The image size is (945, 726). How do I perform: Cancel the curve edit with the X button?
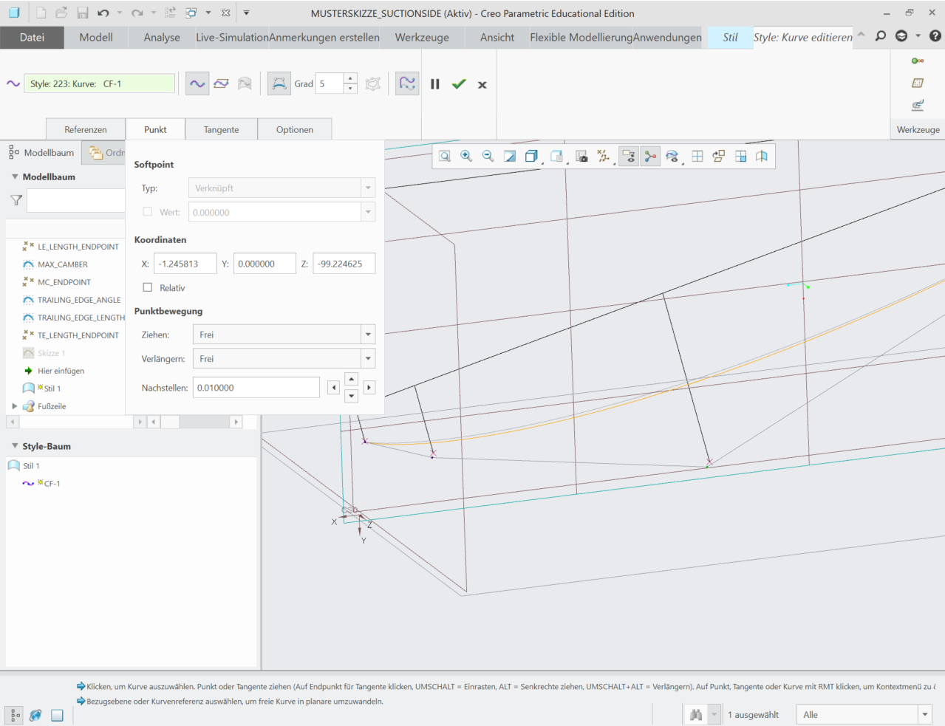pos(482,84)
